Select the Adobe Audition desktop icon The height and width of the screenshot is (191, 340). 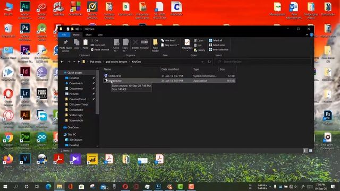click(25, 10)
